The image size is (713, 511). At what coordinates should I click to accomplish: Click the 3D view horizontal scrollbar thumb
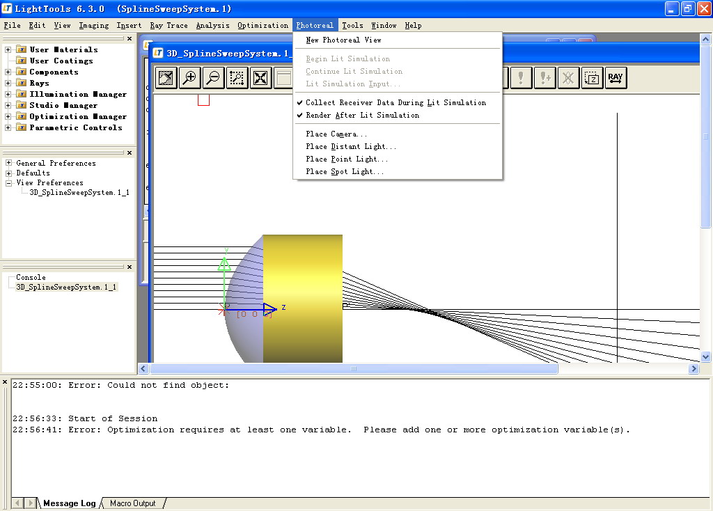354,369
